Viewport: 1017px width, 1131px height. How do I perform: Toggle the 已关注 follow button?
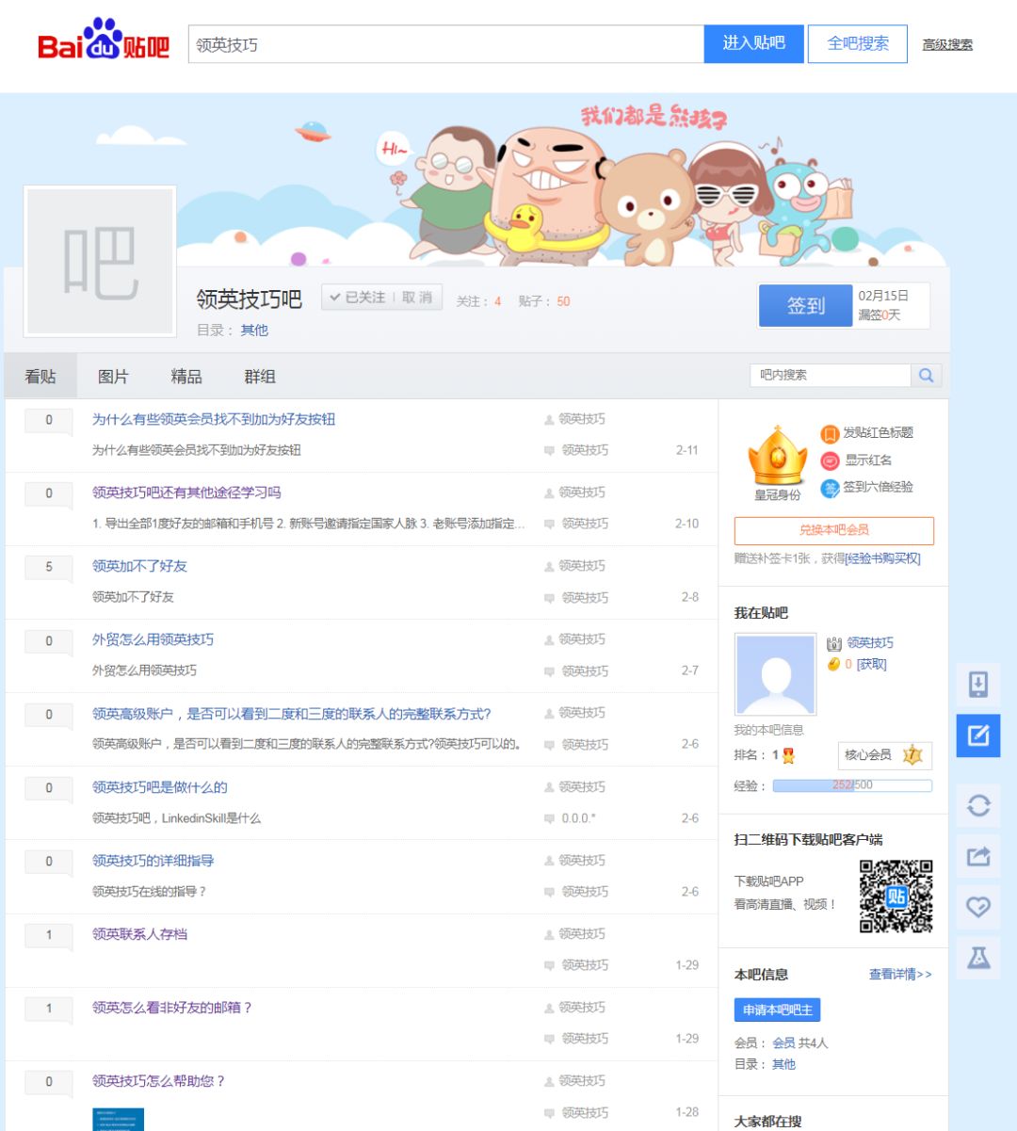(x=357, y=298)
